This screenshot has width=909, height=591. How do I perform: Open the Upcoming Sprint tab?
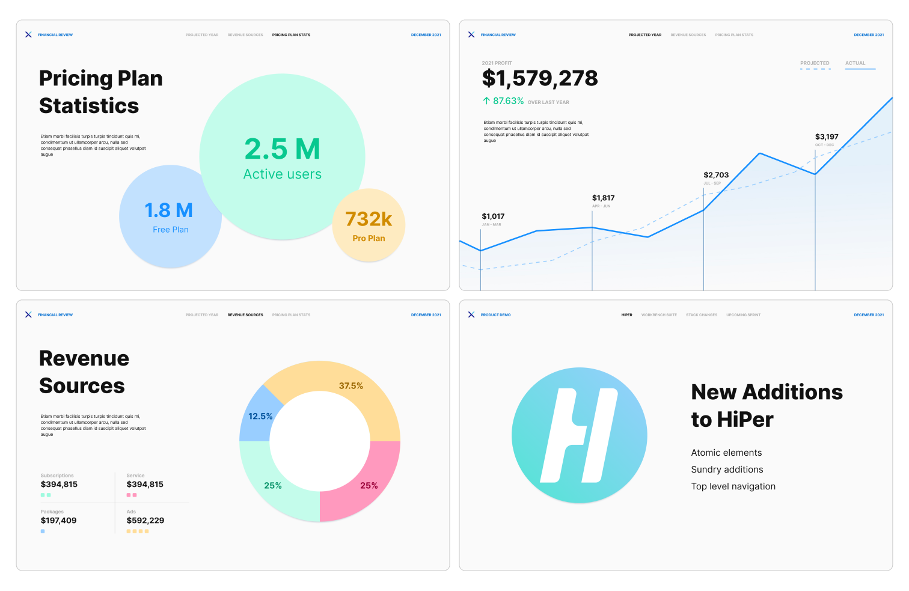pos(744,315)
